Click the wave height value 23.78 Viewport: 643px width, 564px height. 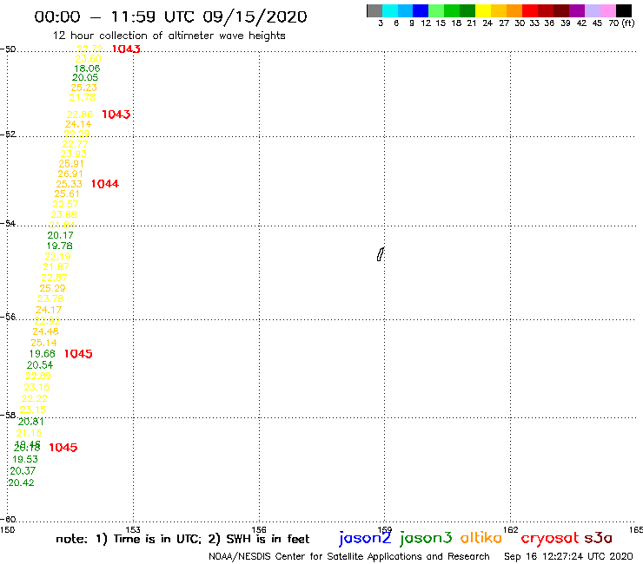click(50, 298)
